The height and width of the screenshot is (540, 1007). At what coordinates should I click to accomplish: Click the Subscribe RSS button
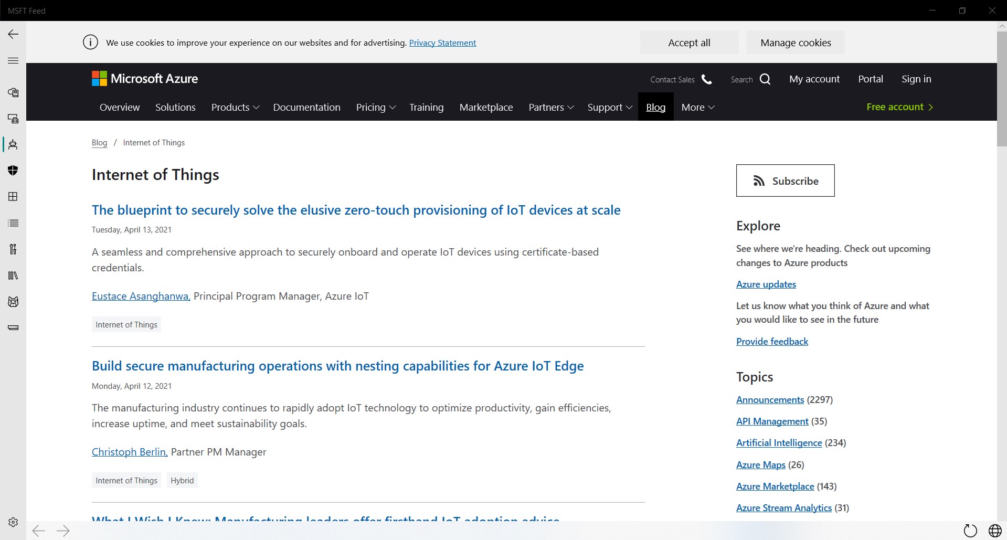click(x=785, y=181)
